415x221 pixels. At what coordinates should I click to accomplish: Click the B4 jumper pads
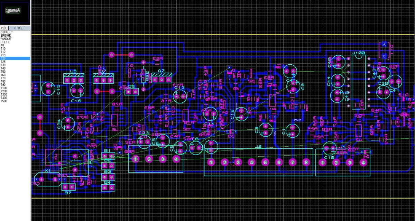[x=108, y=187]
